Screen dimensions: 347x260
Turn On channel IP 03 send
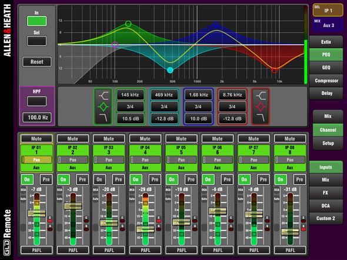tap(99, 179)
